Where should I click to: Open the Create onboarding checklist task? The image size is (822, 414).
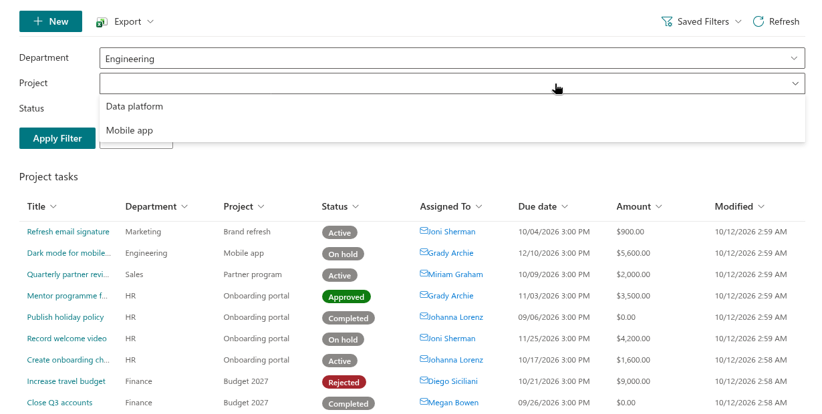pyautogui.click(x=68, y=360)
